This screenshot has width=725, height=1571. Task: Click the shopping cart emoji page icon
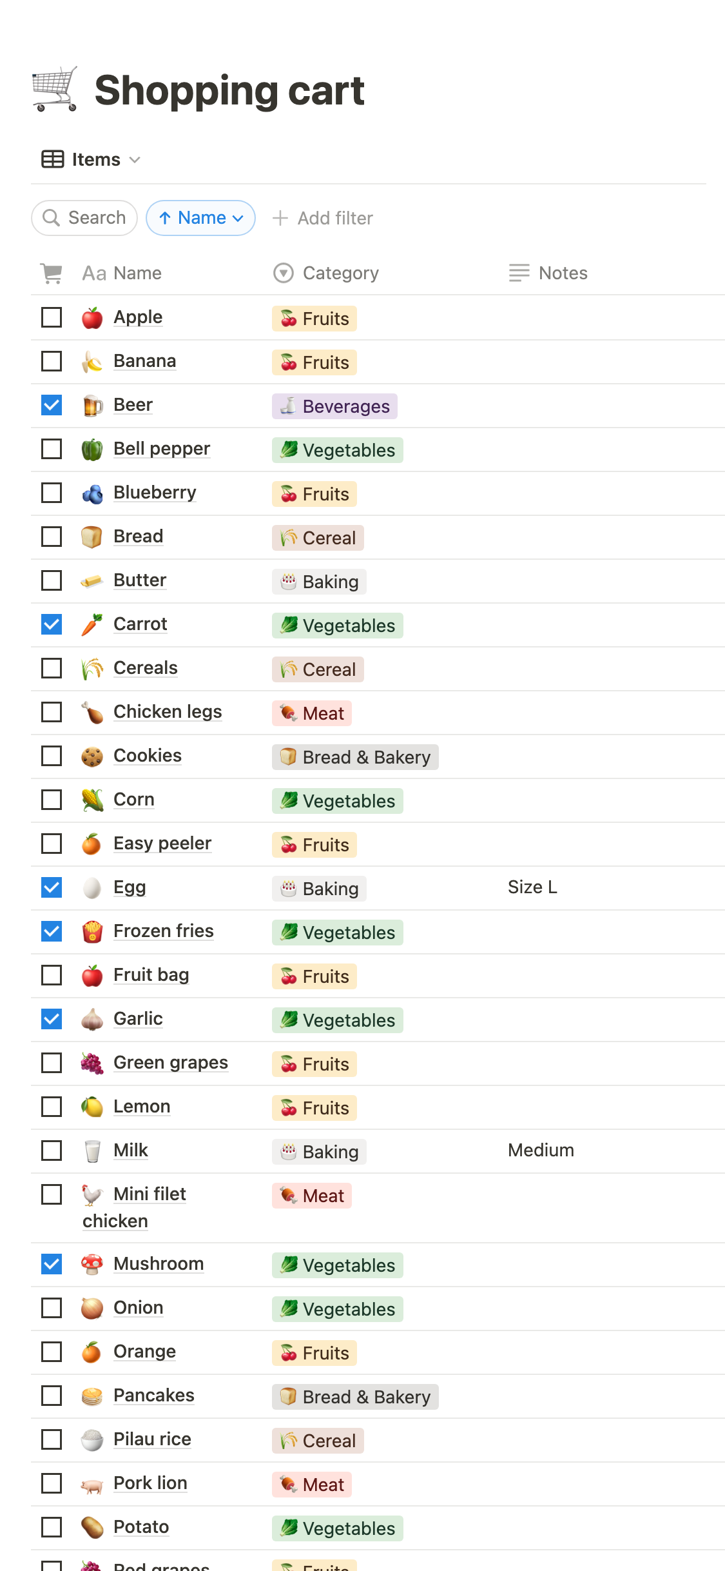(x=55, y=89)
